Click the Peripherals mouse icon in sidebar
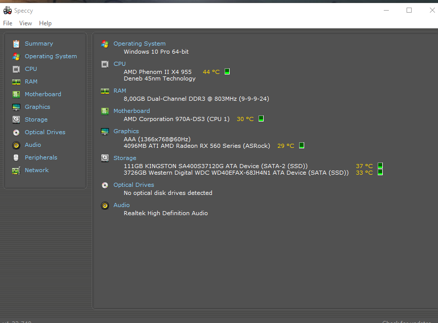Image resolution: width=438 pixels, height=323 pixels. tap(16, 157)
